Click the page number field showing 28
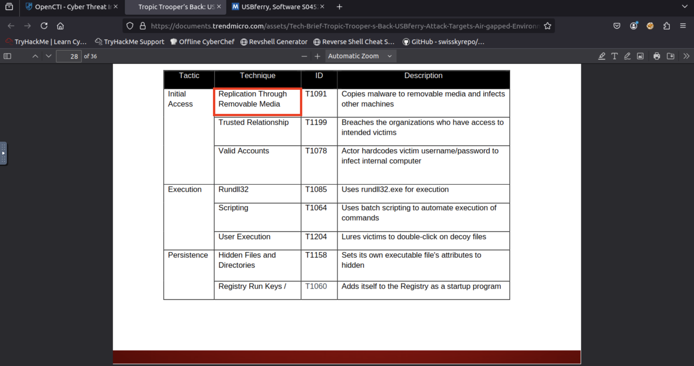This screenshot has height=366, width=694. pyautogui.click(x=69, y=56)
